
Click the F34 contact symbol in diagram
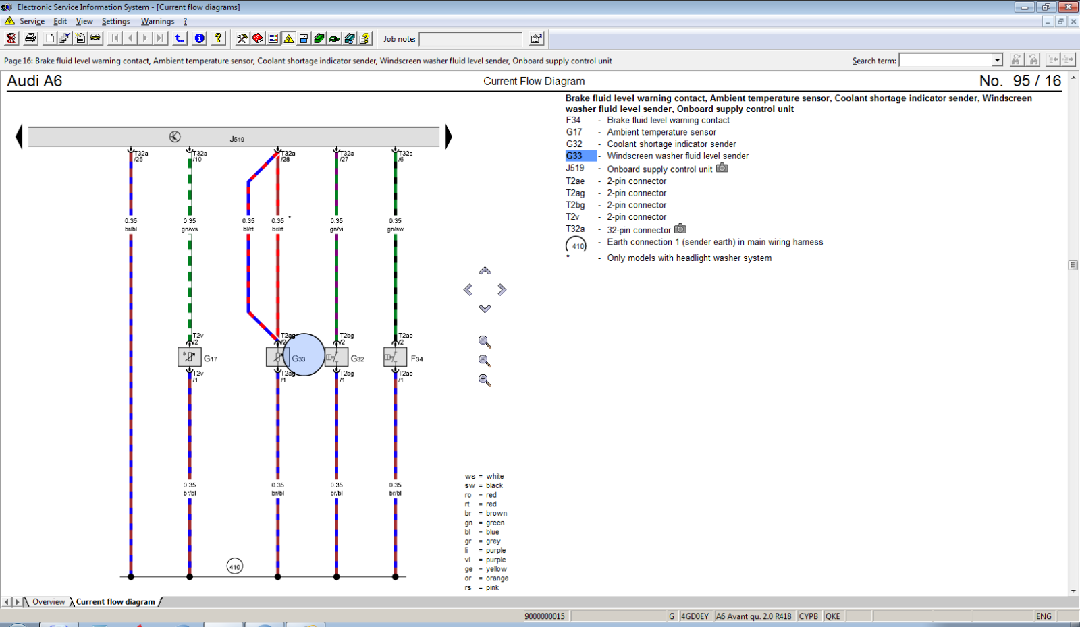click(395, 357)
